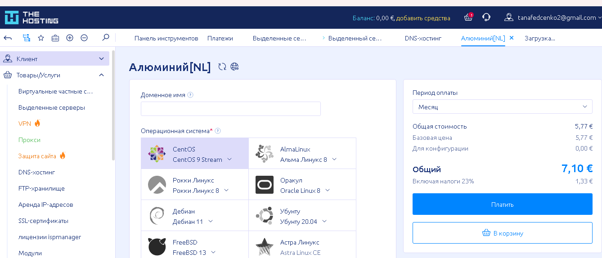Focus the Доменное имя input field
Viewport: 602px width, 258px height.
(x=231, y=109)
